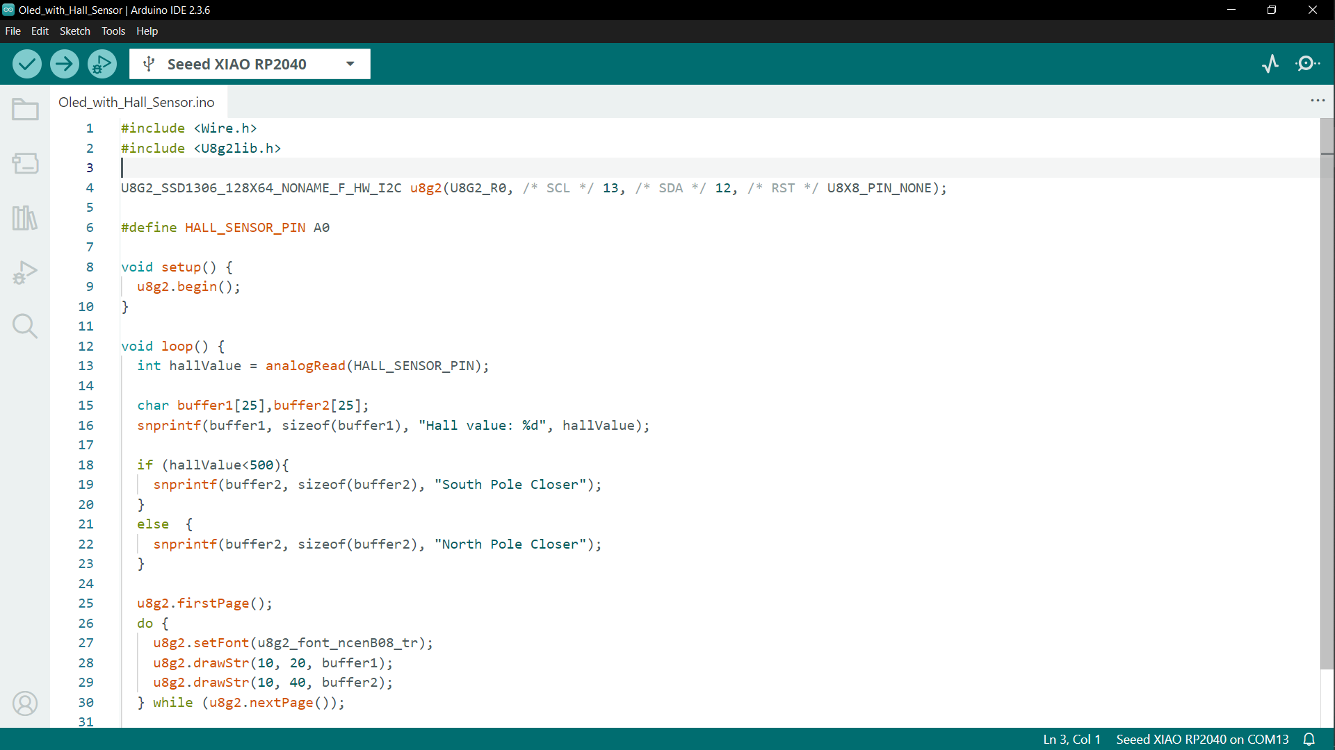Click 'u8g2.drawStr(10, 40, buffer2);' line
The image size is (1335, 750).
click(x=273, y=683)
